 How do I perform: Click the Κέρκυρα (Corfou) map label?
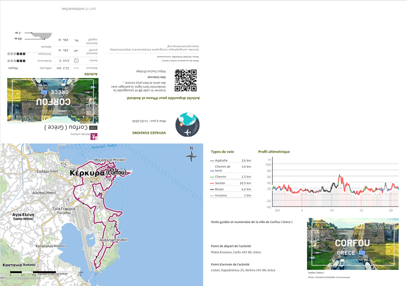click(x=98, y=173)
